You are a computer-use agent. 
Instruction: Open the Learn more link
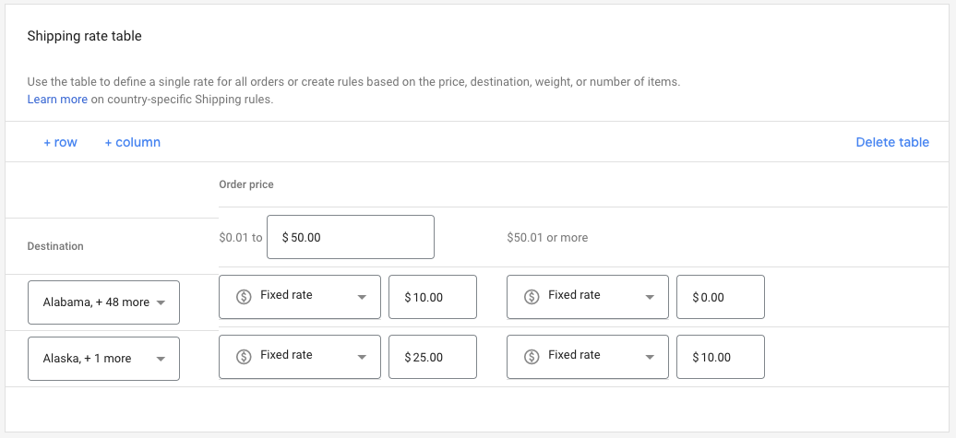[x=57, y=99]
